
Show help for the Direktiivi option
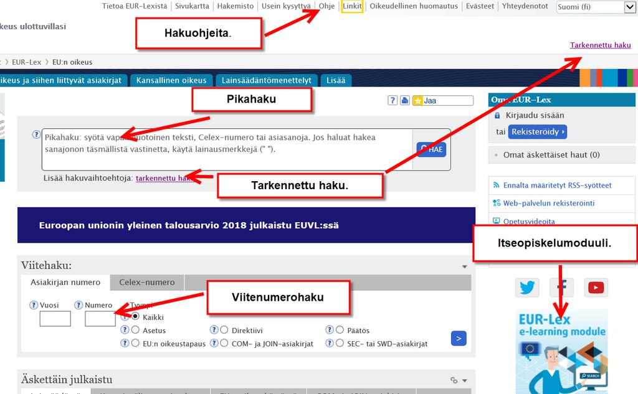coord(214,330)
